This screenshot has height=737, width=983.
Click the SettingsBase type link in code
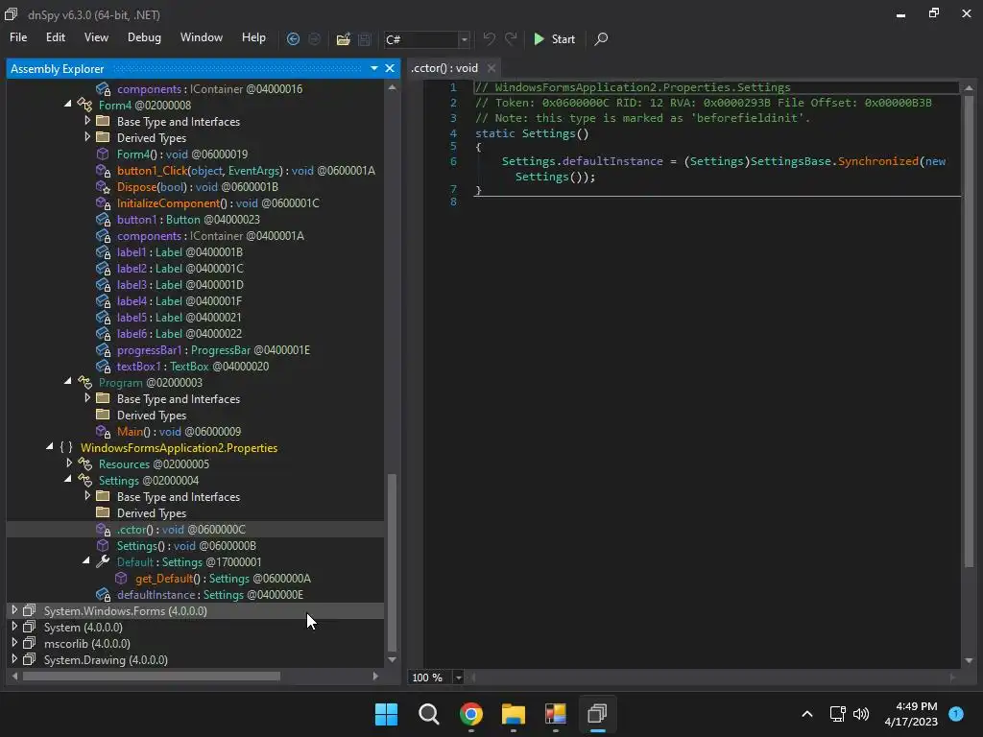[791, 161]
